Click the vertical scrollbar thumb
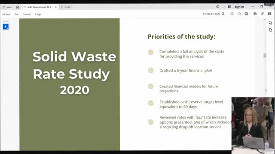The width and height of the screenshot is (275, 154). pos(265,56)
